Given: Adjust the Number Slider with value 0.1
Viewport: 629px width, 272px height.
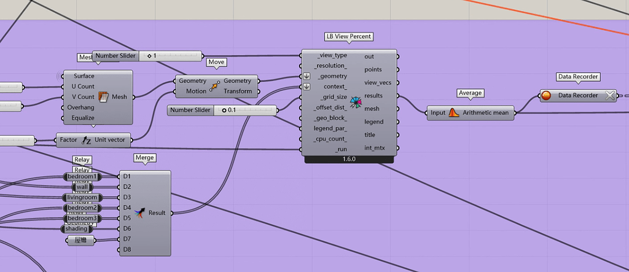Looking at the screenshot, I should [x=222, y=110].
